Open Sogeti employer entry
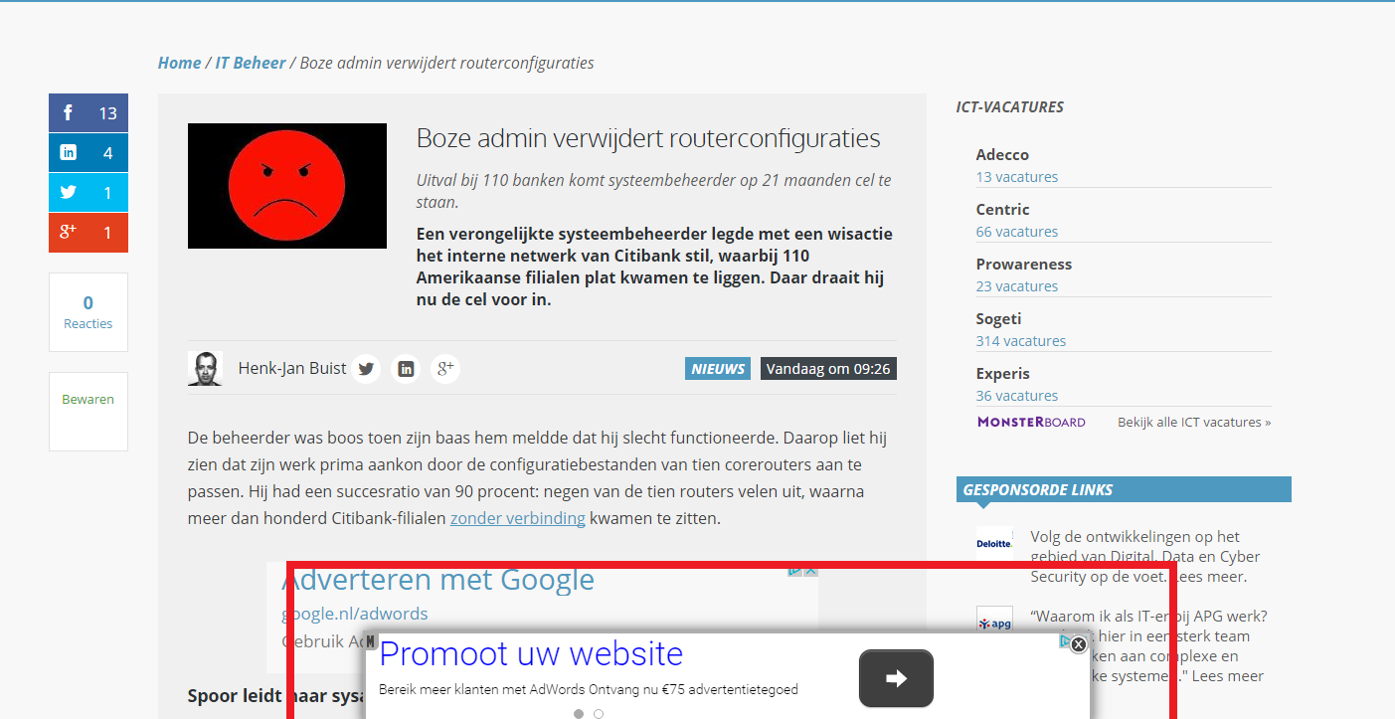Image resolution: width=1395 pixels, height=719 pixels. point(999,318)
